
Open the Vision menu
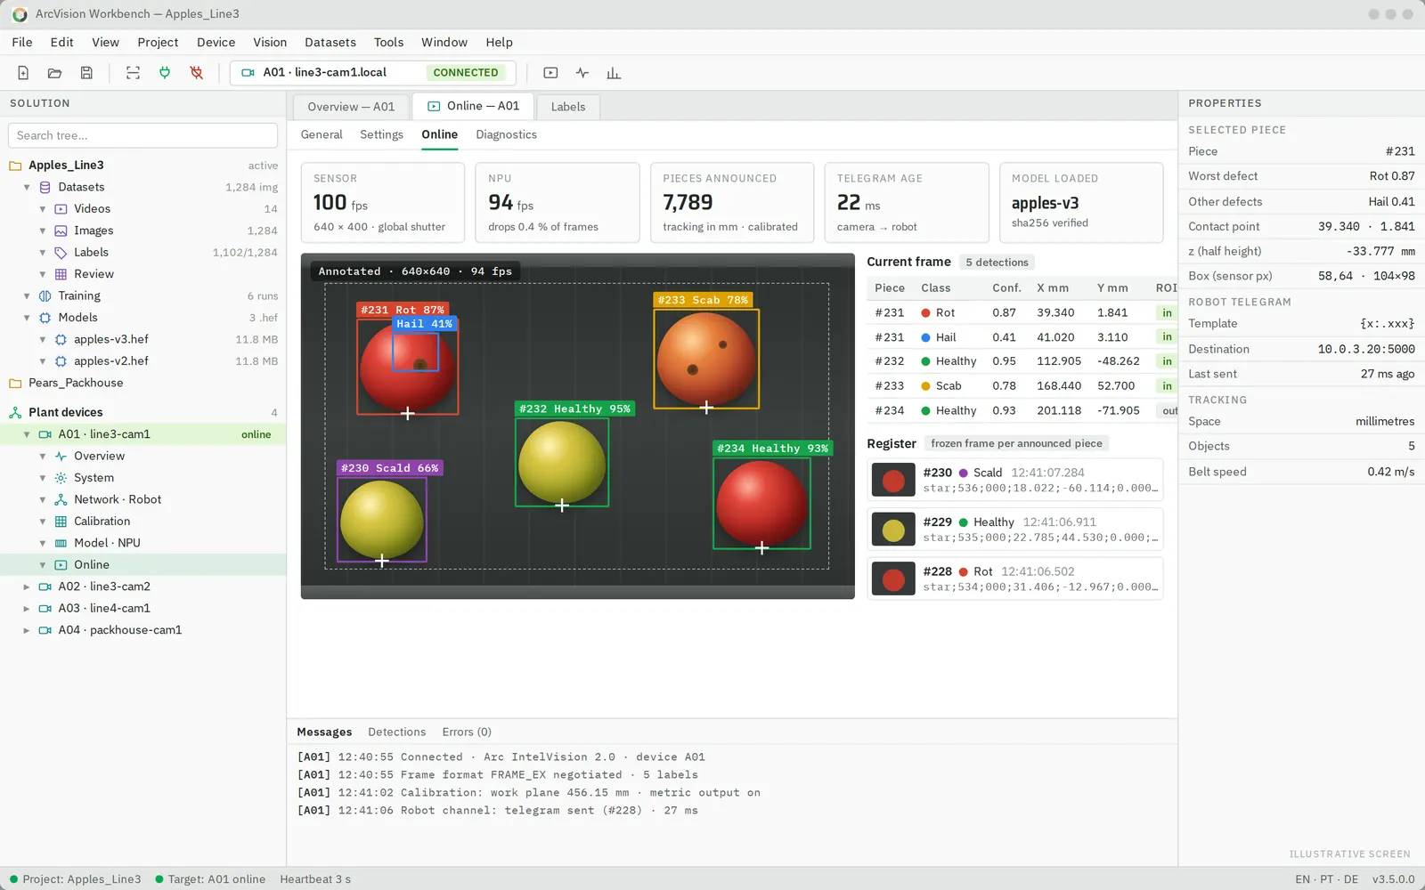click(x=270, y=42)
